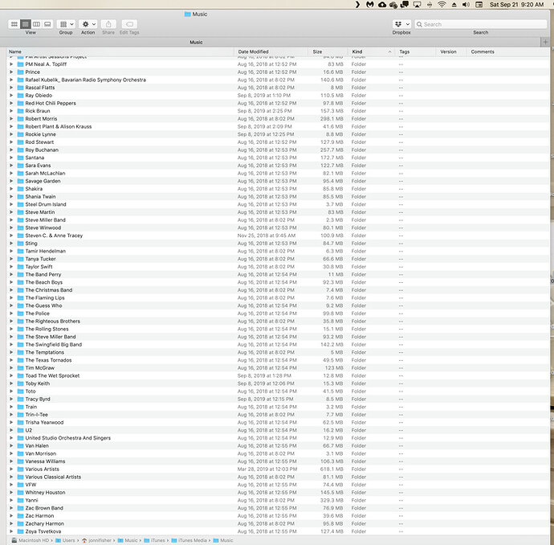
Task: Expand the Sting folder disclosure triangle
Action: coord(11,244)
